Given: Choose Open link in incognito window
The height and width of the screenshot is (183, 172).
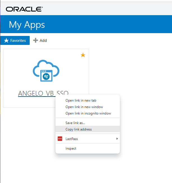Looking at the screenshot, I should point(88,113).
